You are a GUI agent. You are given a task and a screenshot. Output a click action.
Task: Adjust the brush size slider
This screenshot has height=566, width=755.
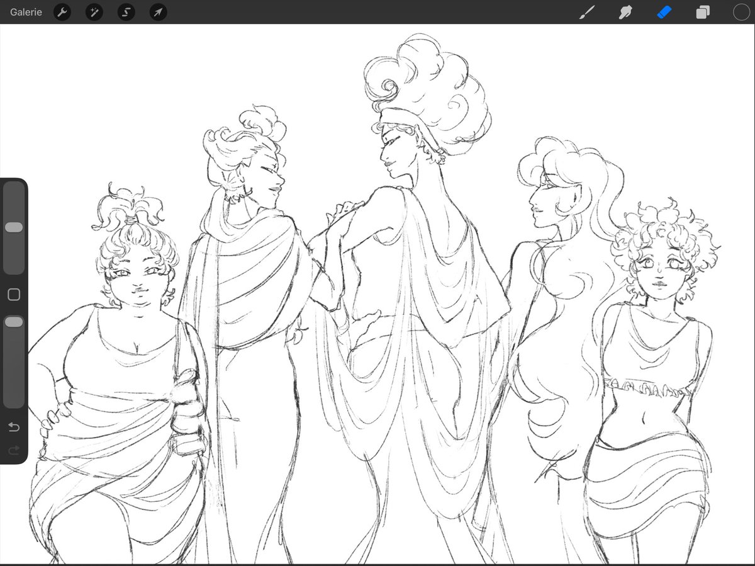tap(14, 228)
